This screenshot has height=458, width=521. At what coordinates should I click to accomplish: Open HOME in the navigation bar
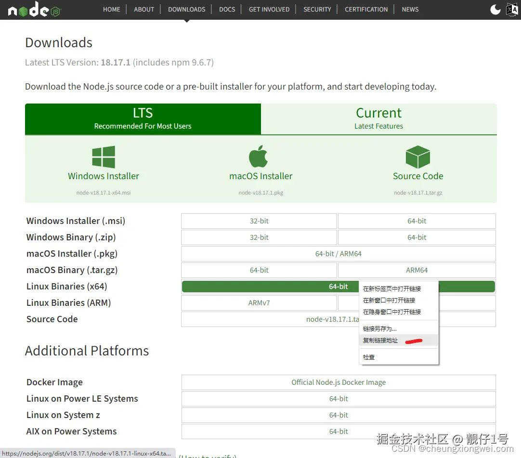(x=111, y=9)
